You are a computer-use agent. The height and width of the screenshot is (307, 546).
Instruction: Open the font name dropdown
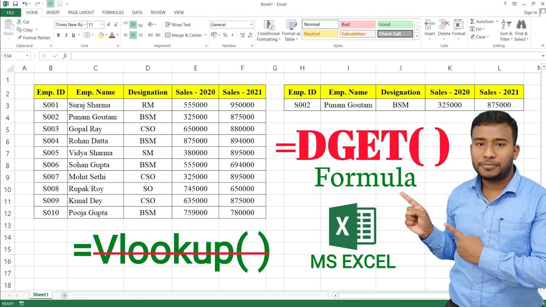click(x=85, y=25)
